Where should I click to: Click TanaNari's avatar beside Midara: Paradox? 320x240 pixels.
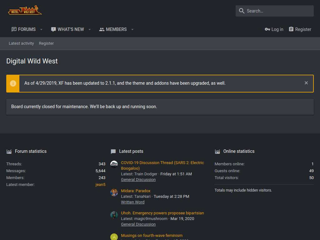point(114,192)
